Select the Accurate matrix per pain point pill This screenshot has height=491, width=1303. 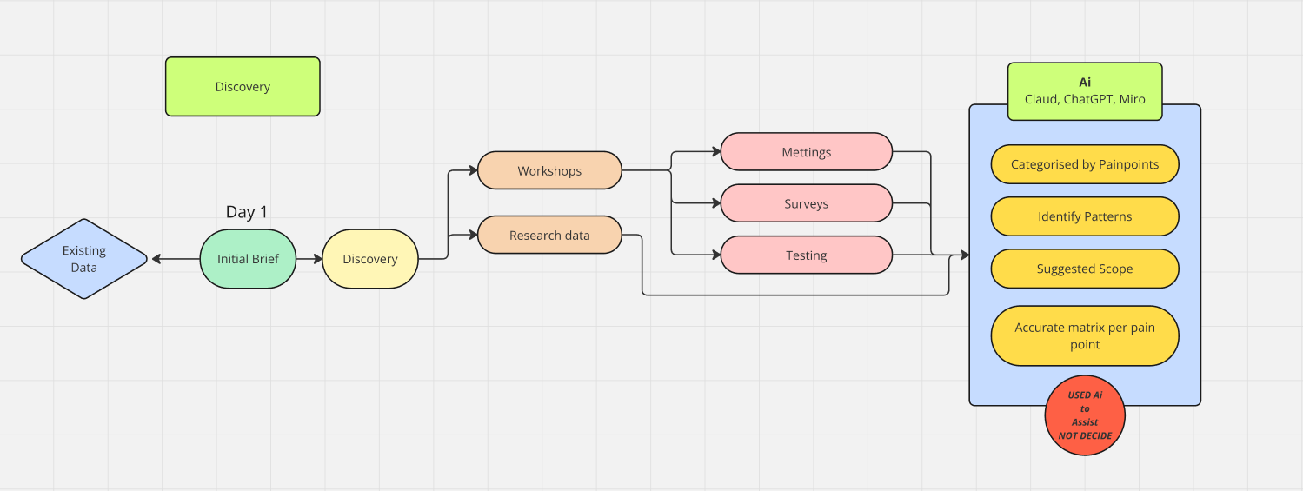pos(1085,336)
